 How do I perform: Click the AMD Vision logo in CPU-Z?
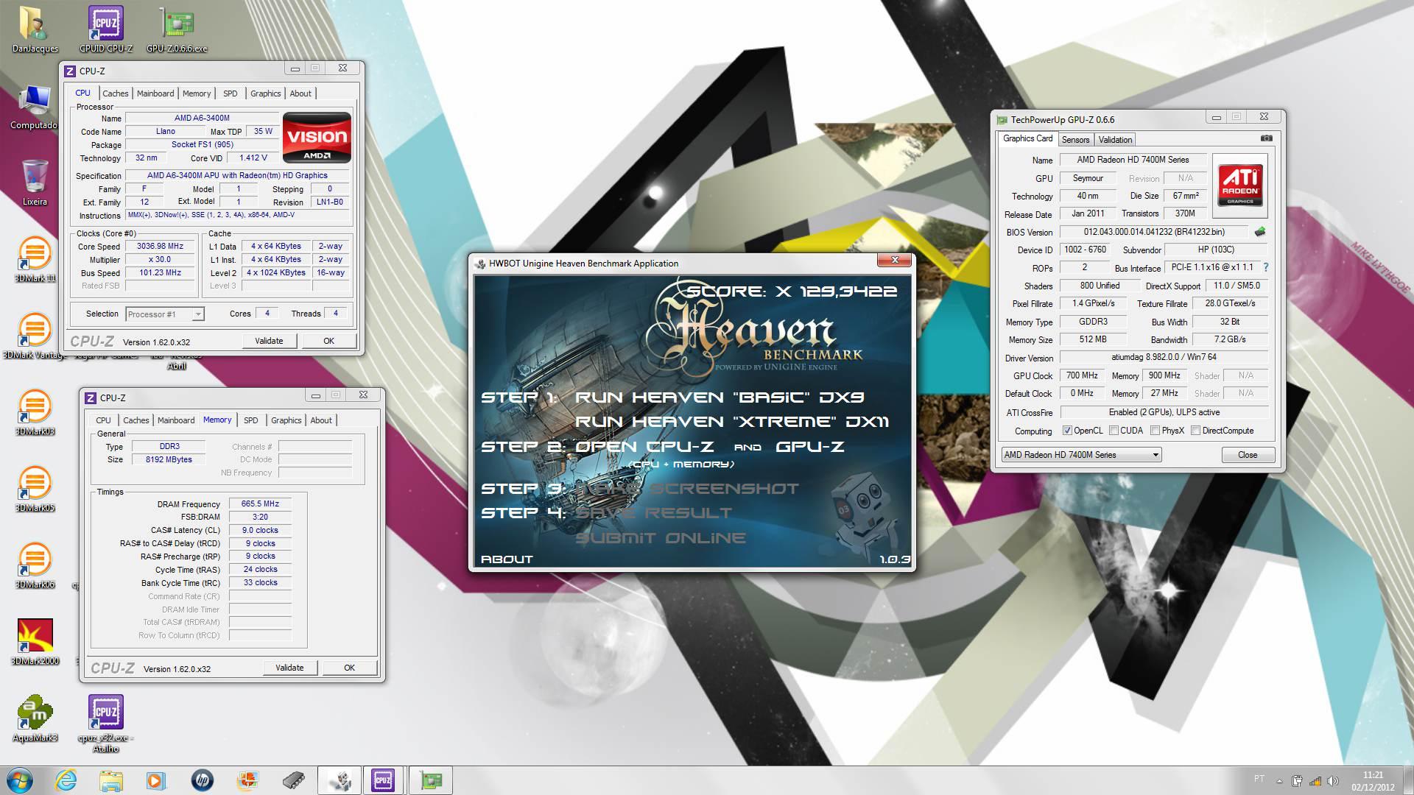pos(317,138)
